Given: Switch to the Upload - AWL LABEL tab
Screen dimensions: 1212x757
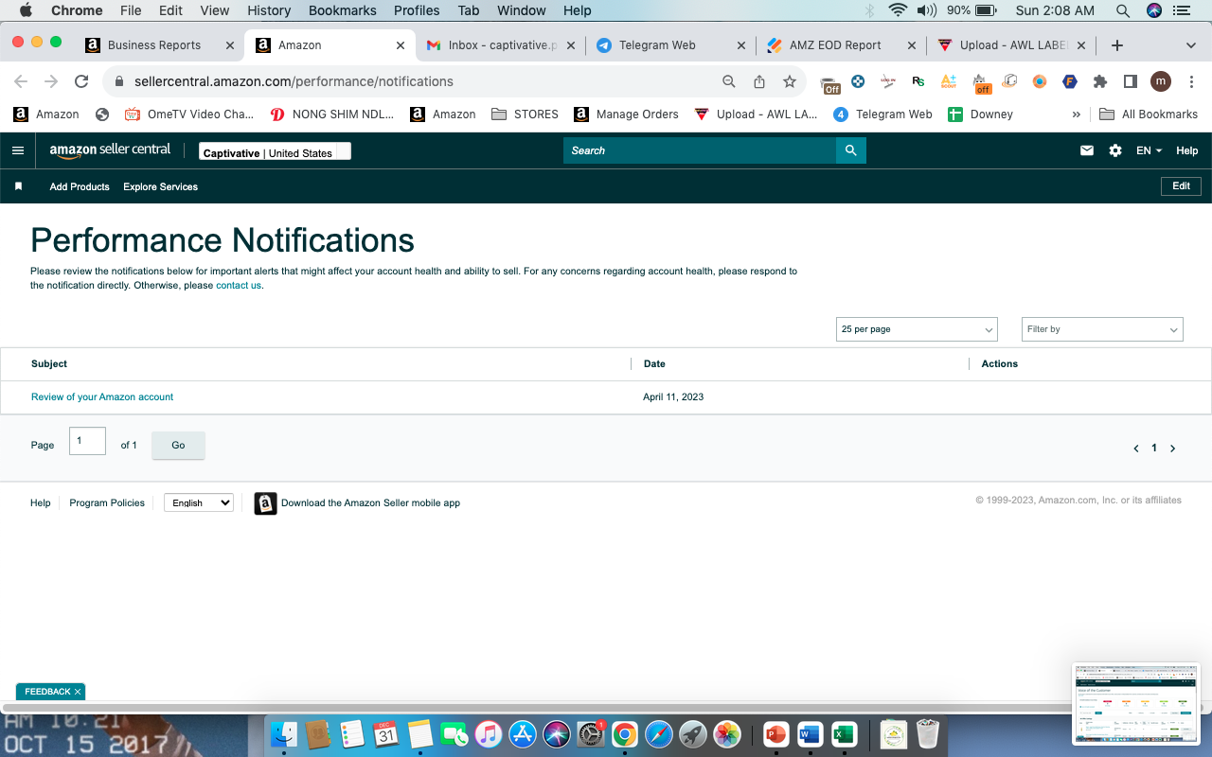Looking at the screenshot, I should point(1013,44).
